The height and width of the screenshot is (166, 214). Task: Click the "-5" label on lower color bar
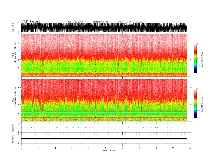(x=199, y=103)
